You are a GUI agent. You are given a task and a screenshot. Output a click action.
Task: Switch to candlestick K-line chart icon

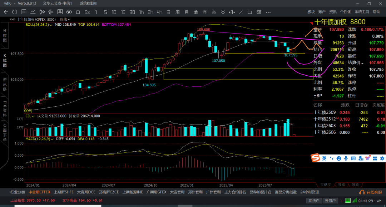42,12
